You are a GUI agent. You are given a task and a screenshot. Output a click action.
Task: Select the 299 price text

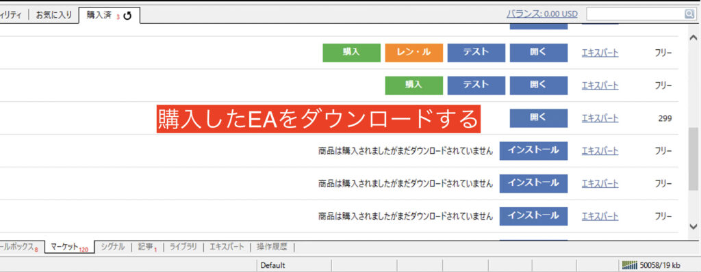(665, 118)
